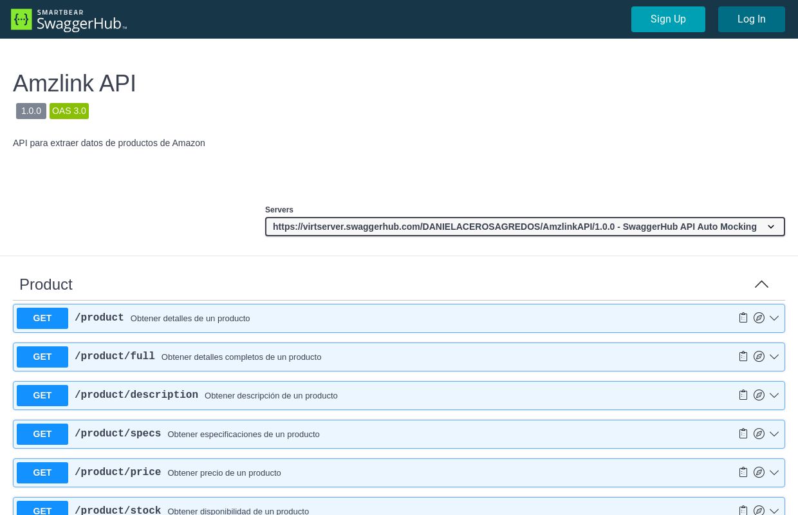Click the Product tag heading
798x515 pixels.
(x=46, y=285)
